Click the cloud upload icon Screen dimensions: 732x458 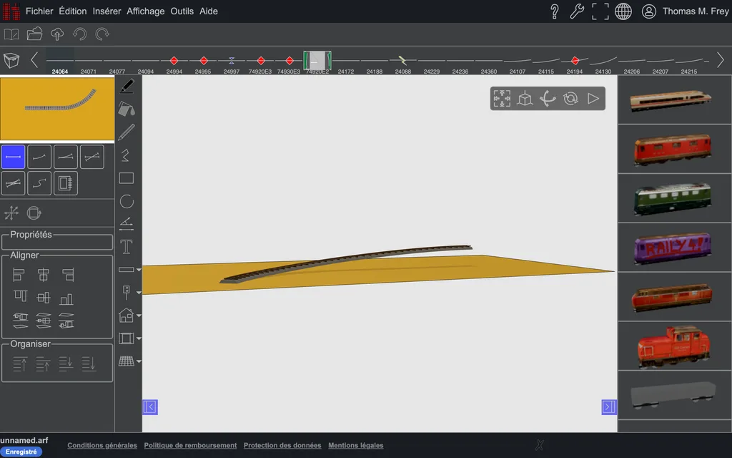(x=57, y=34)
